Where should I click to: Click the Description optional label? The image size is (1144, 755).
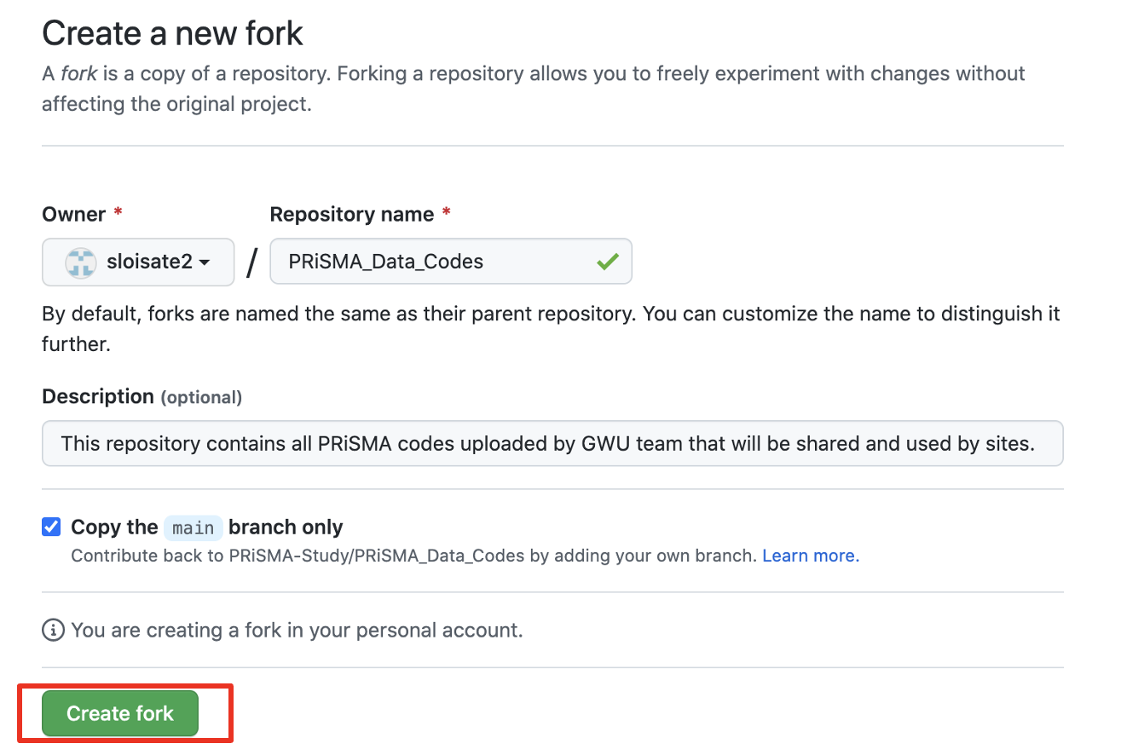[x=142, y=395]
